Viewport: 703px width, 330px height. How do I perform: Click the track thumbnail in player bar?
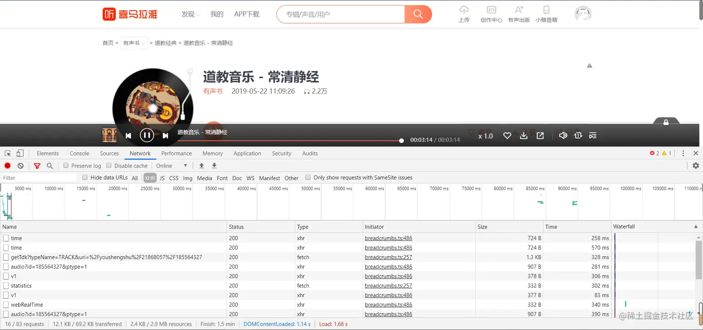(x=109, y=135)
